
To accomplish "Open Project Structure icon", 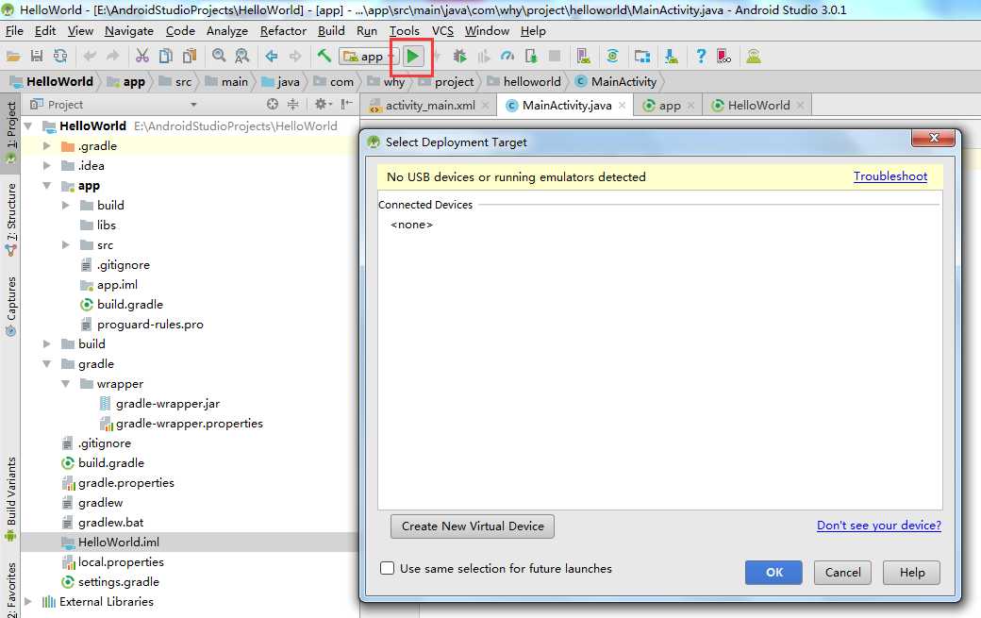I will [642, 57].
